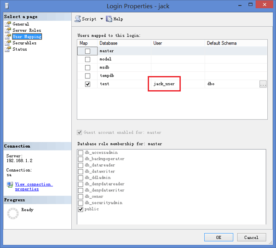Enable the db_denydatareader role
Viewport: 276px width, 248px height.
[x=80, y=184]
